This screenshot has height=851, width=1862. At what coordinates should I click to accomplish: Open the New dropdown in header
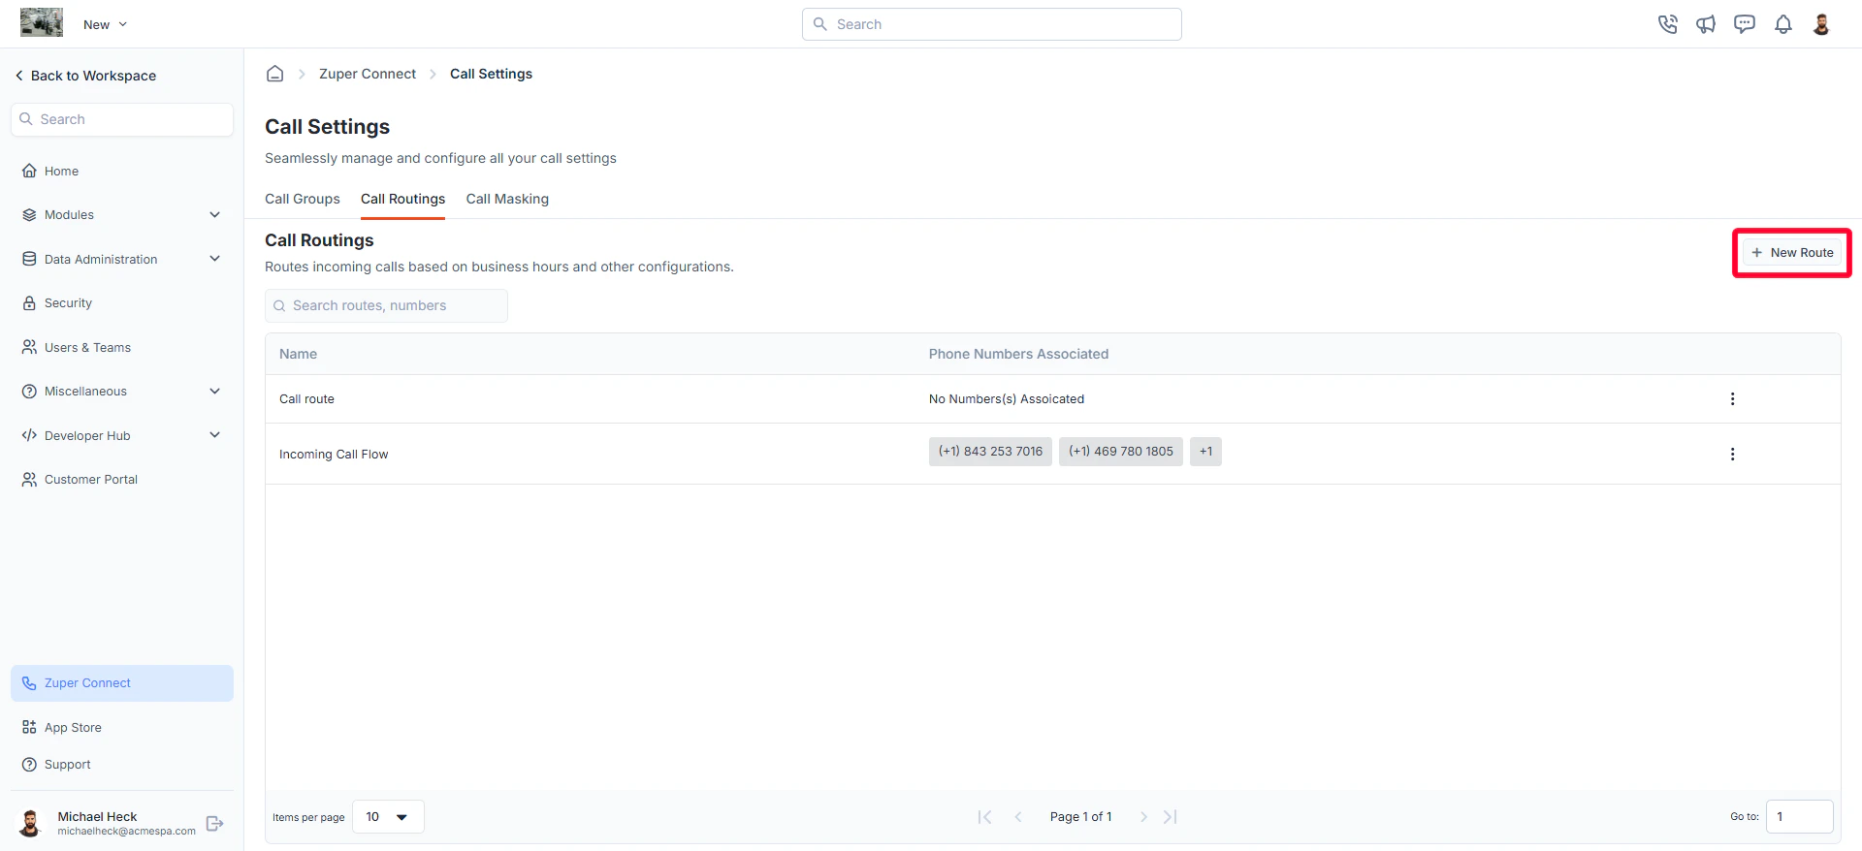tap(105, 24)
